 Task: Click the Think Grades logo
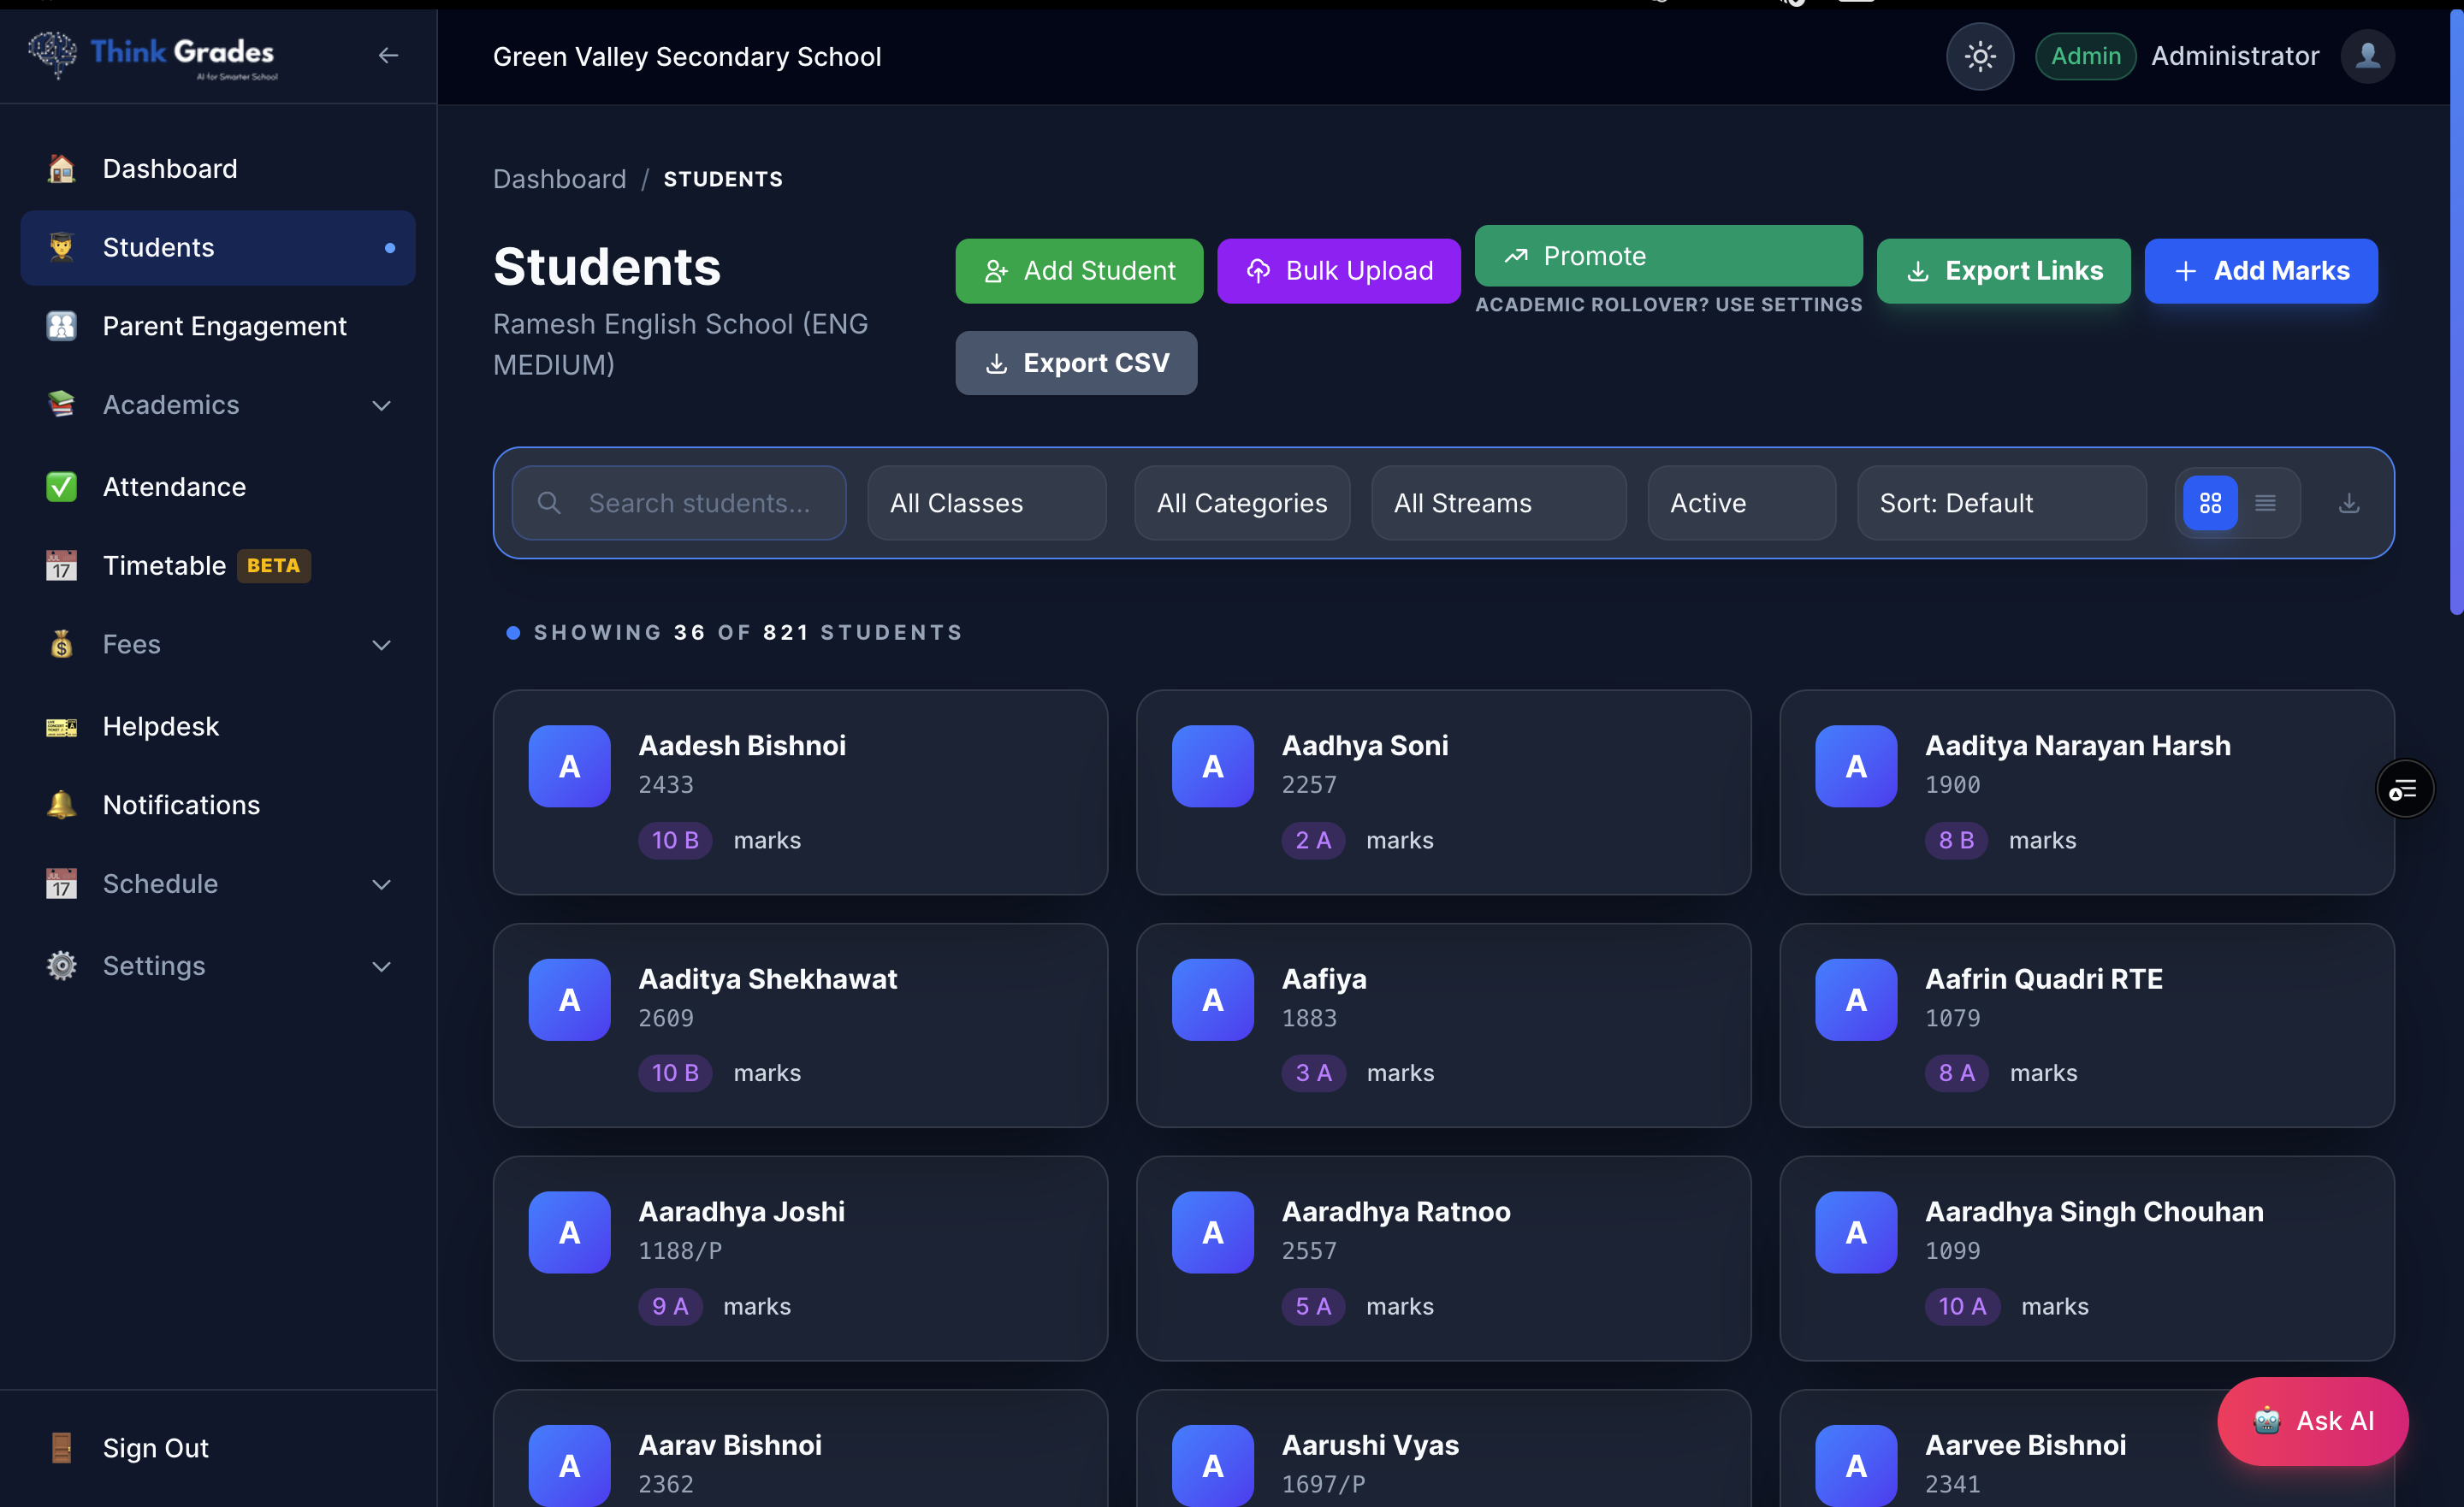(152, 54)
